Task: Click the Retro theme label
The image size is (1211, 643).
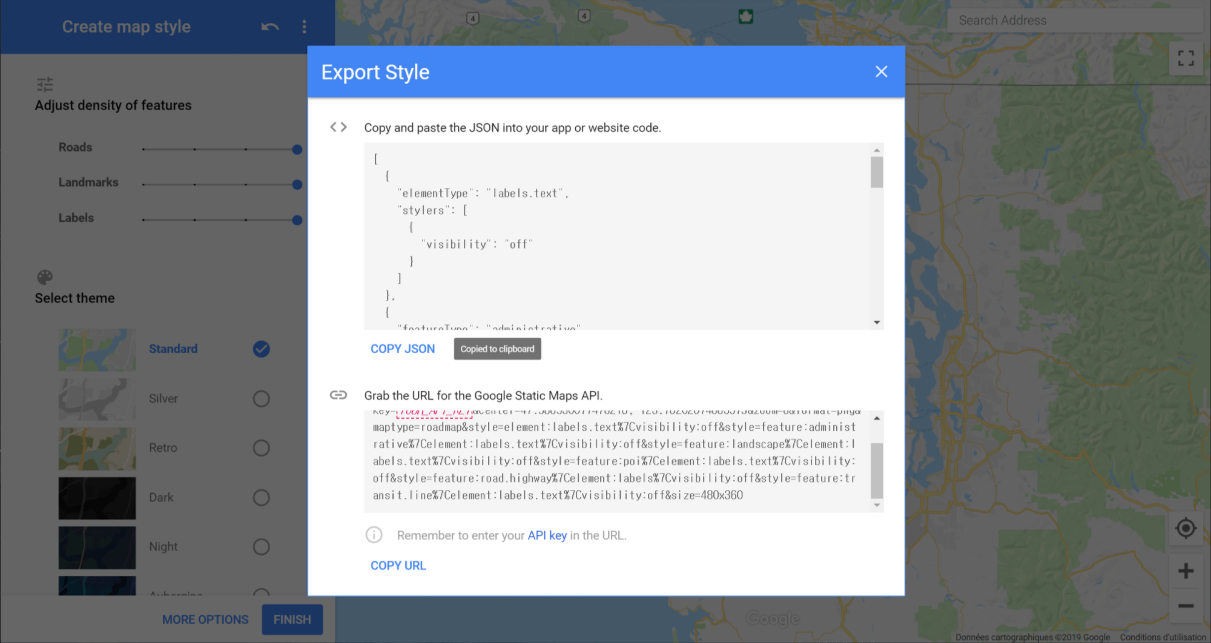Action: click(163, 448)
